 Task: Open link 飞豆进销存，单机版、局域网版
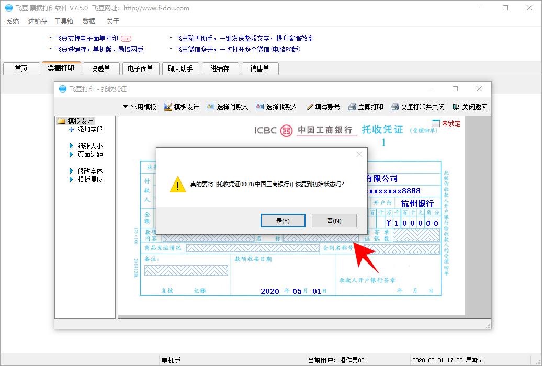point(99,50)
